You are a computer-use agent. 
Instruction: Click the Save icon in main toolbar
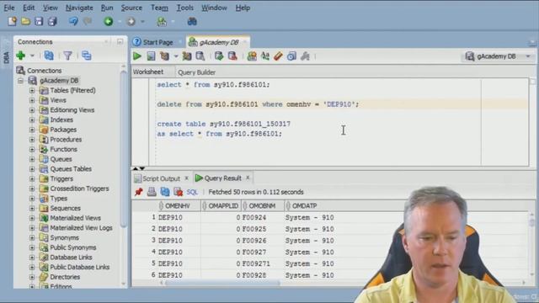[x=39, y=21]
